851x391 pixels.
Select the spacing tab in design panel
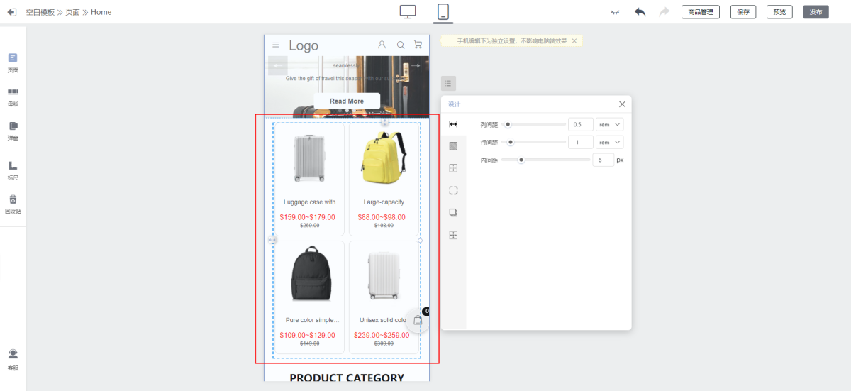click(x=453, y=124)
